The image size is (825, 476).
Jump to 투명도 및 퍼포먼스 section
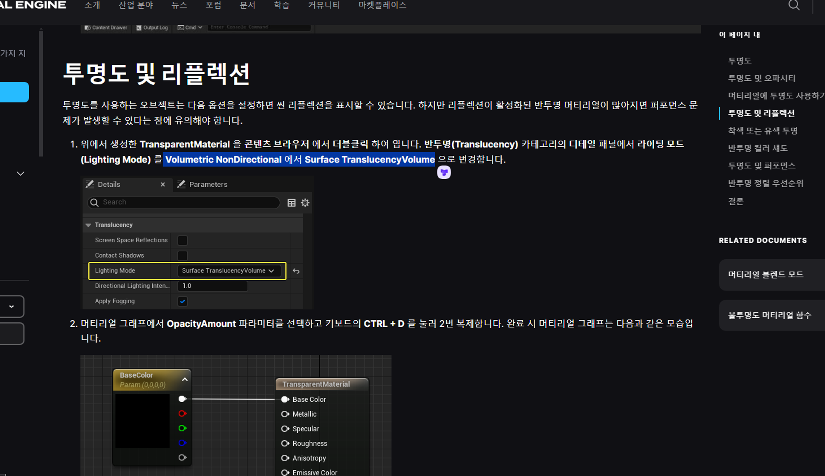click(761, 166)
